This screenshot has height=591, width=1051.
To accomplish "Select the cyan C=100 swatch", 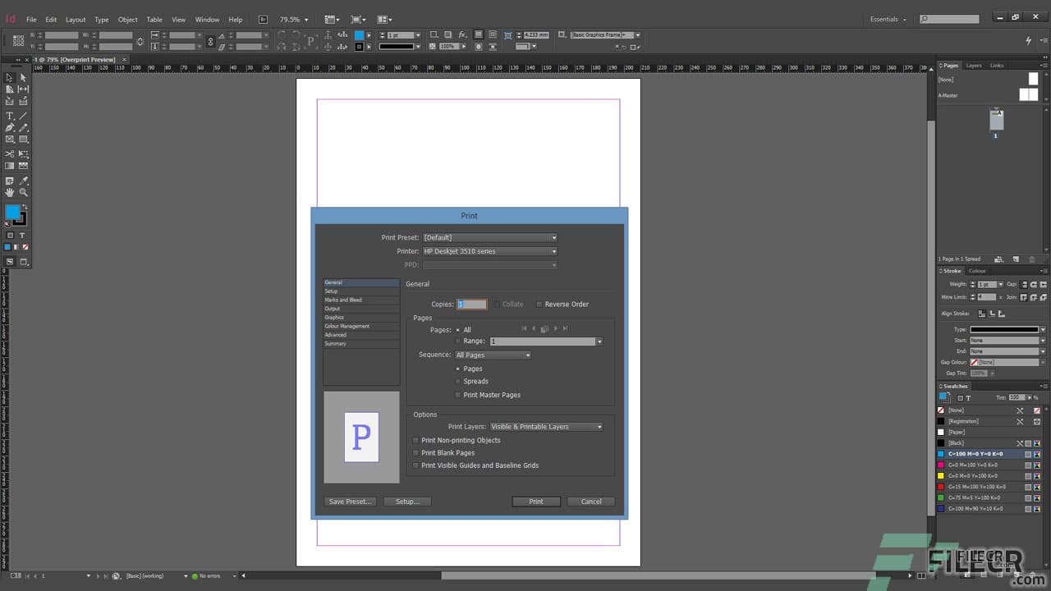I will tap(977, 453).
